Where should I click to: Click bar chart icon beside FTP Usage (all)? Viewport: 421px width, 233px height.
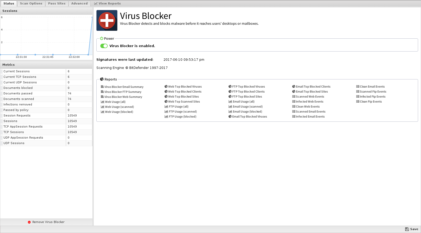(166, 106)
